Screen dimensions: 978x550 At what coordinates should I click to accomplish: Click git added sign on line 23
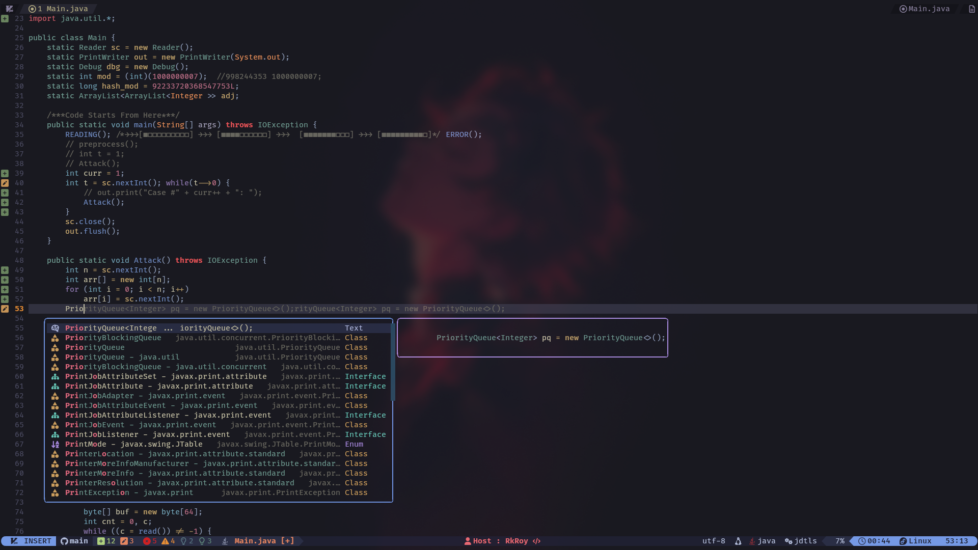(5, 18)
